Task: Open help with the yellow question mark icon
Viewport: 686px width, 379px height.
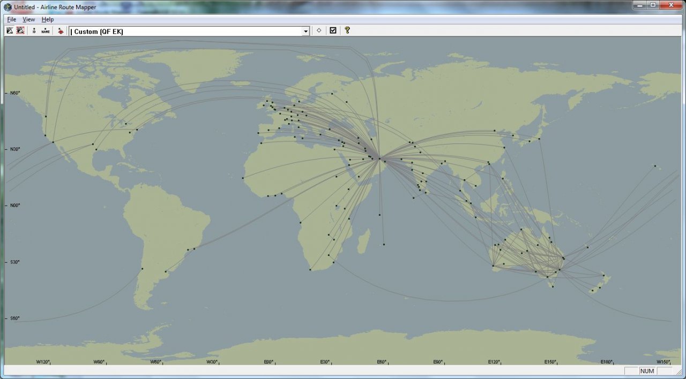Action: point(347,31)
